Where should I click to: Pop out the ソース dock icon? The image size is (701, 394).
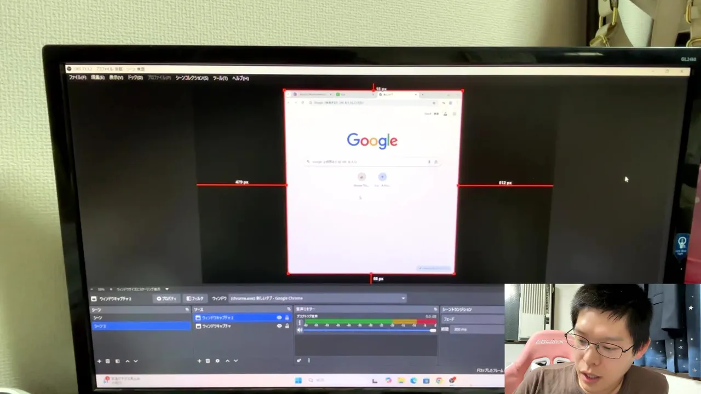tap(289, 310)
